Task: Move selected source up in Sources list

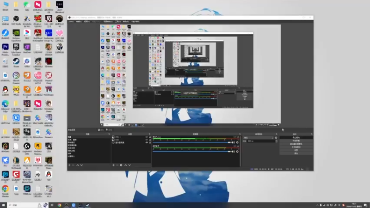Action: 125,165
